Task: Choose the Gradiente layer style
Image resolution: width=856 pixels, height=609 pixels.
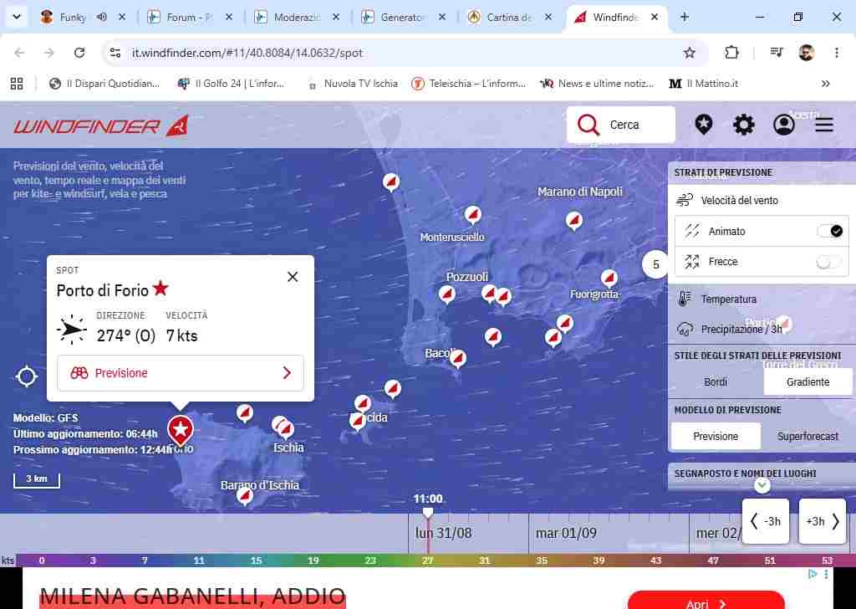Action: 808,381
